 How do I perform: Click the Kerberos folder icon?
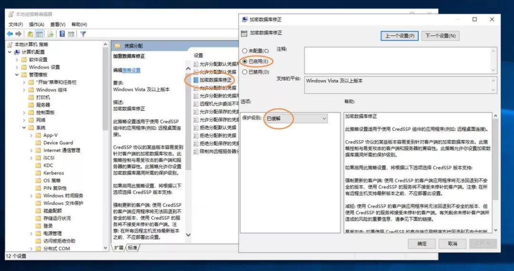point(39,173)
